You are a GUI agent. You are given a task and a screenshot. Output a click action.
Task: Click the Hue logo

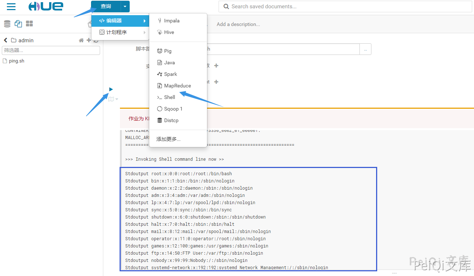point(46,6)
